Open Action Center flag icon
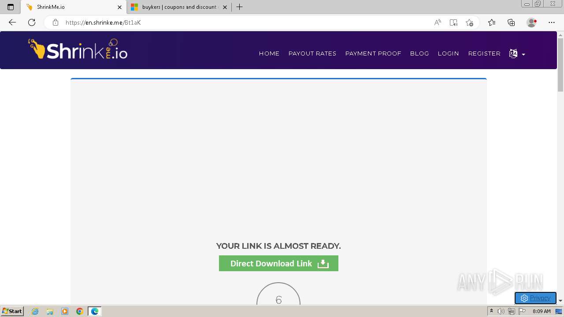 click(522, 311)
